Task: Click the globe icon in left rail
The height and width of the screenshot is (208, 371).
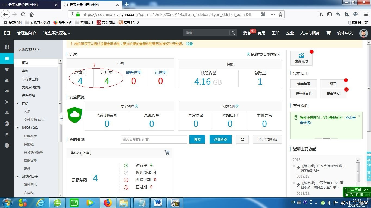Action: coord(7,124)
